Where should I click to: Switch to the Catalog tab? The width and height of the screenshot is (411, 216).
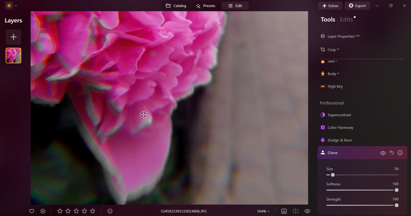tap(176, 6)
